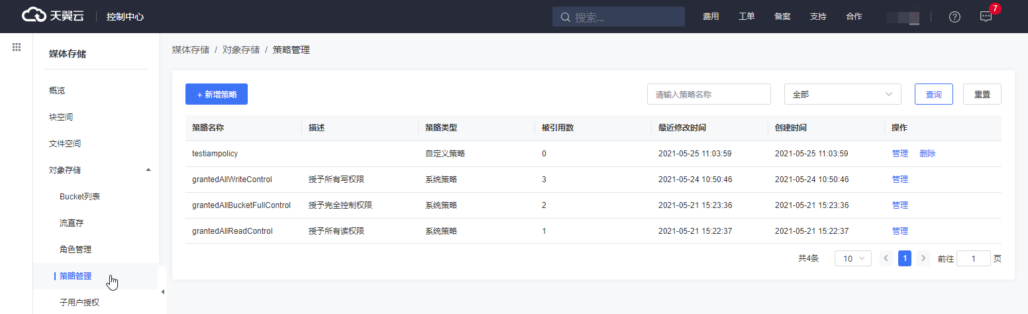
Task: Delete the testiampolicy policy
Action: point(927,153)
